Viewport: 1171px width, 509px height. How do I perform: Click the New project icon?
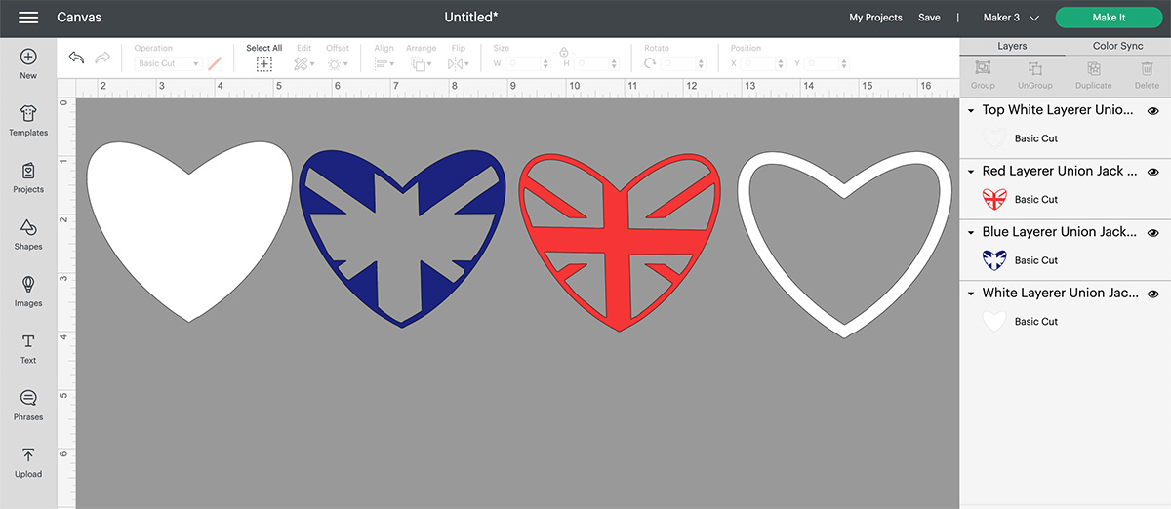[28, 57]
